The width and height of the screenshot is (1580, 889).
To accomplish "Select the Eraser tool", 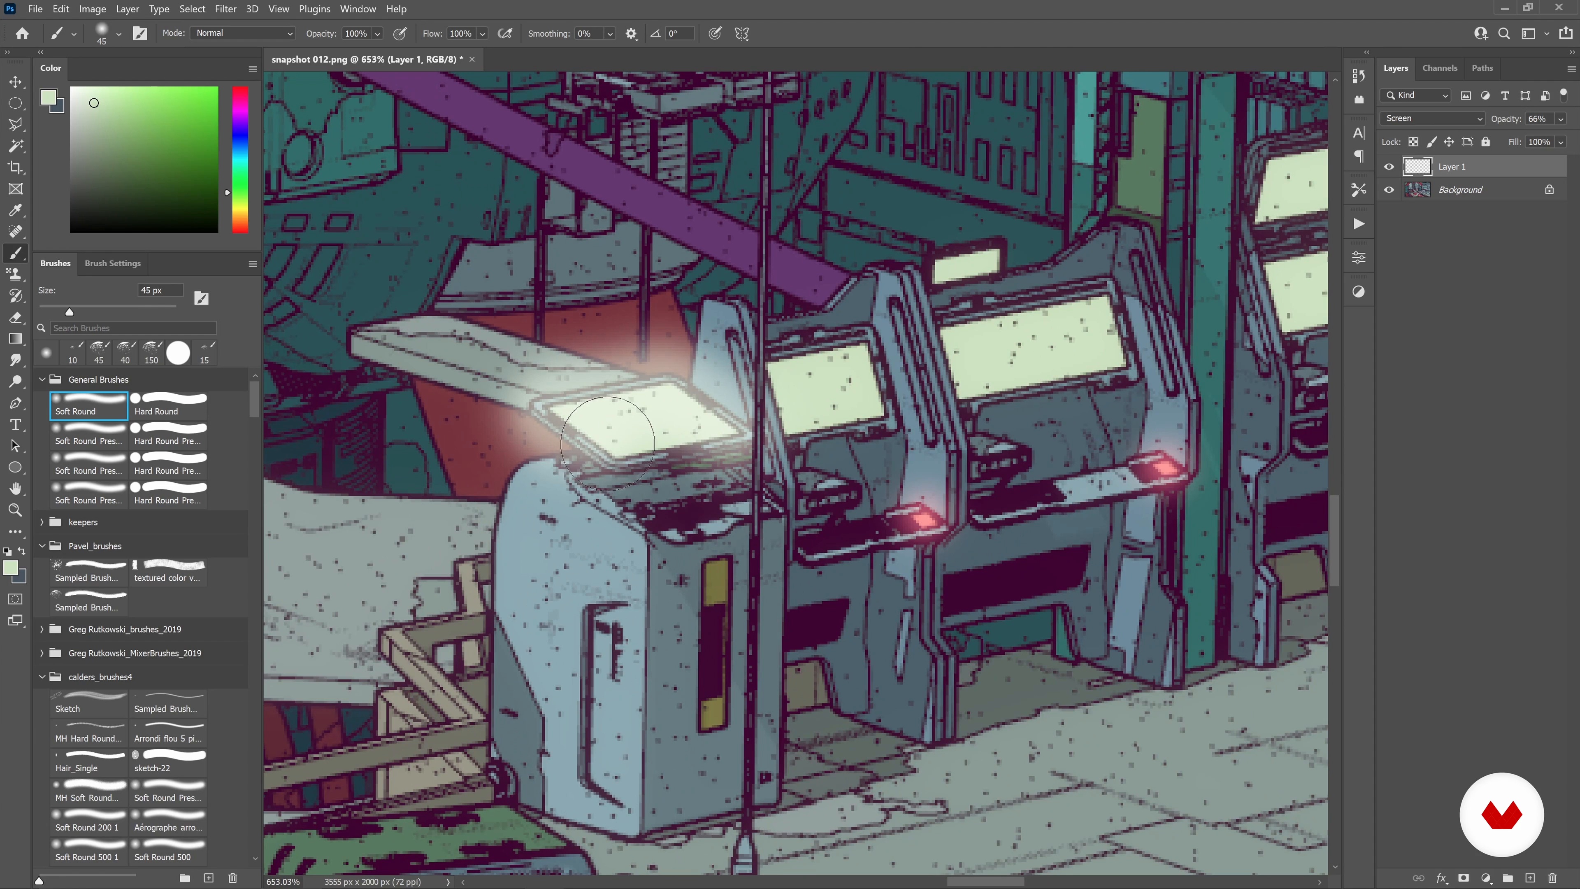I will pyautogui.click(x=16, y=317).
